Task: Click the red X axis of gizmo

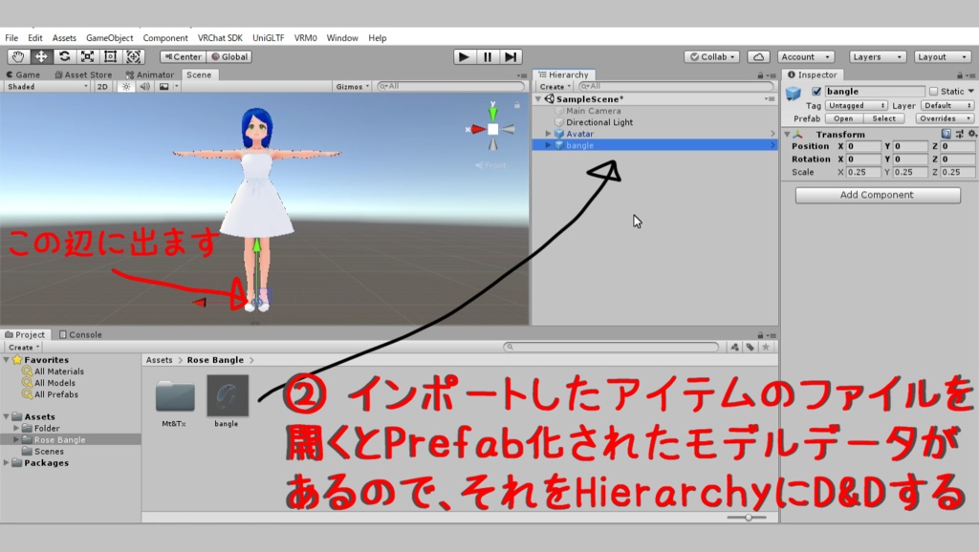Action: 477,129
